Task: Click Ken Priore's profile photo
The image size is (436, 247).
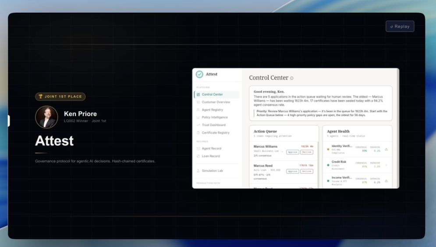Action: point(46,117)
